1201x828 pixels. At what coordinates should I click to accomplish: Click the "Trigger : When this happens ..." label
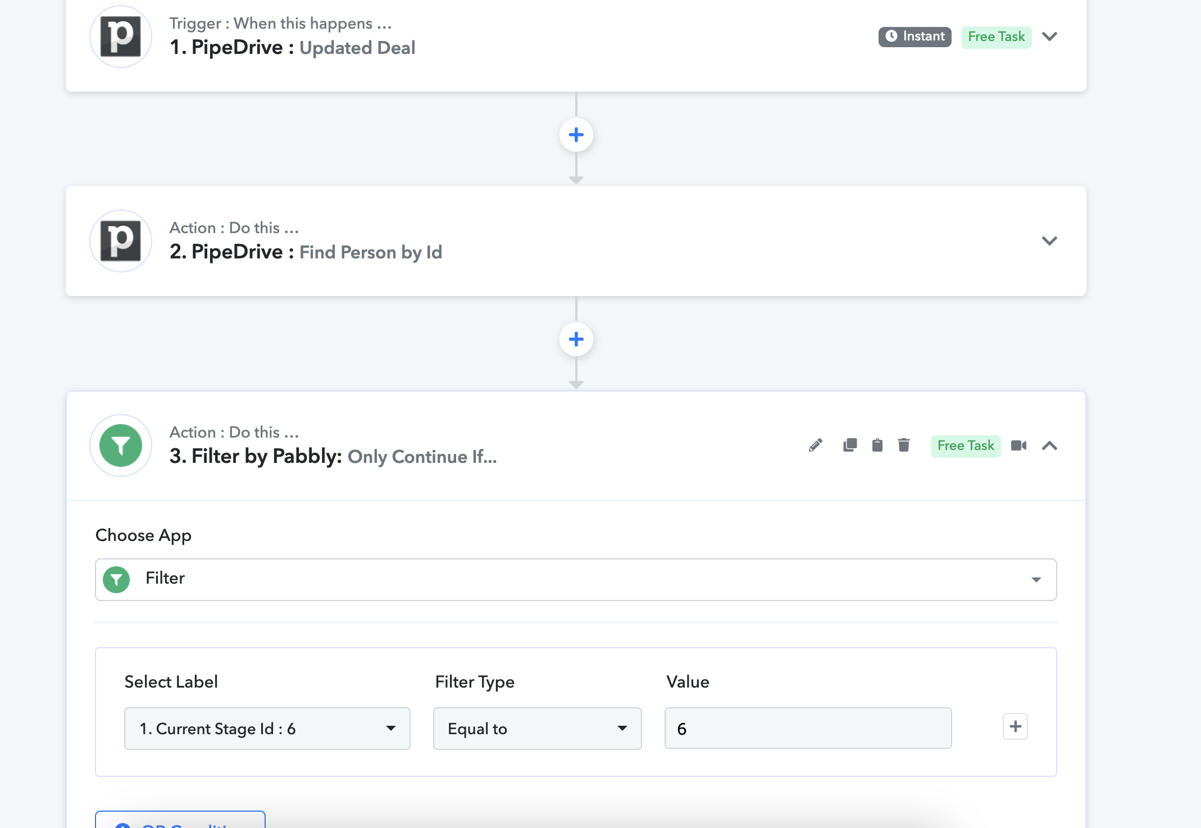[281, 23]
